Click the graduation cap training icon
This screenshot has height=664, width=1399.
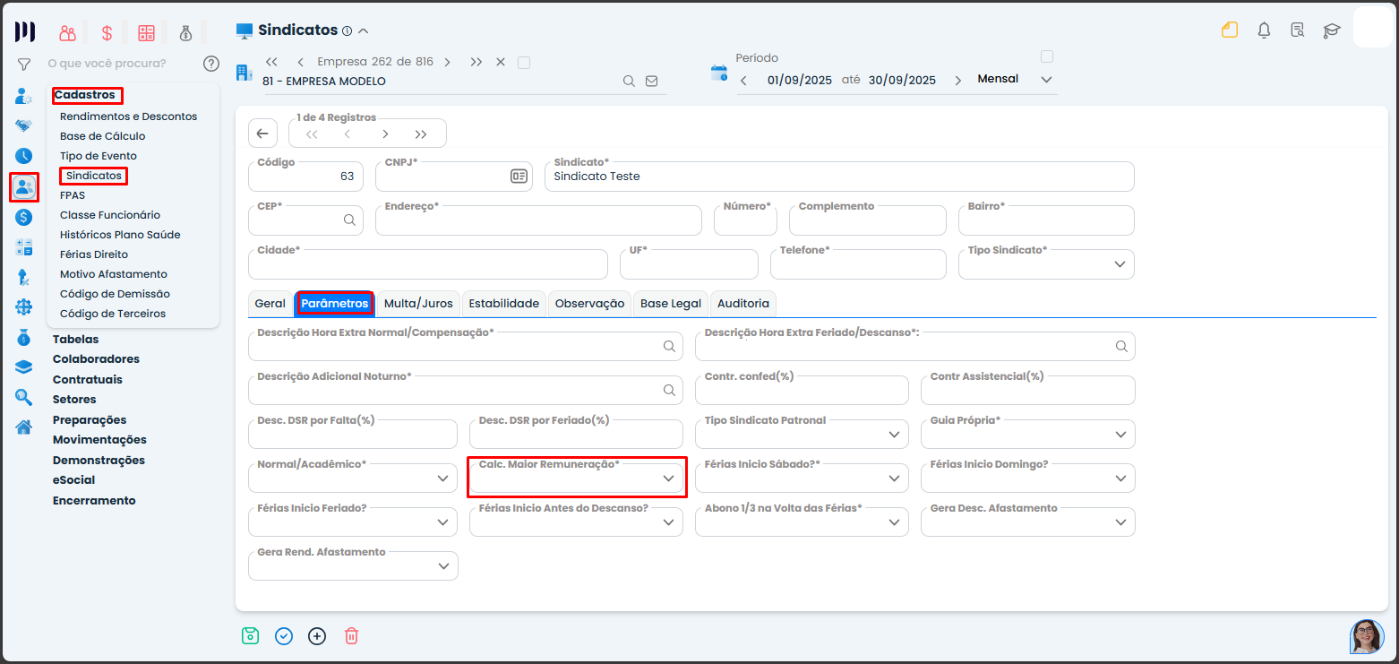point(1332,30)
